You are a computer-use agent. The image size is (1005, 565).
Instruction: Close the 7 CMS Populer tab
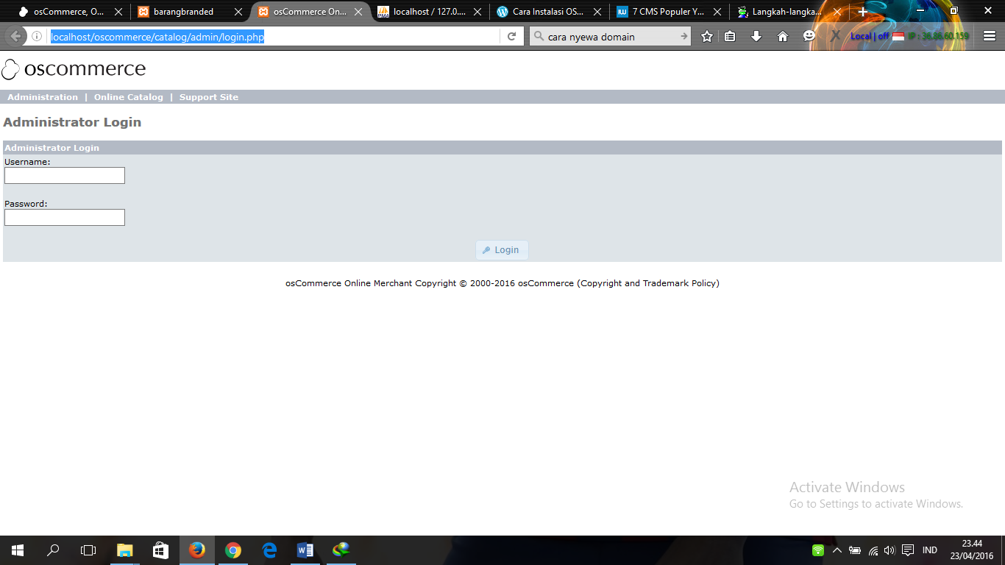[x=717, y=12]
